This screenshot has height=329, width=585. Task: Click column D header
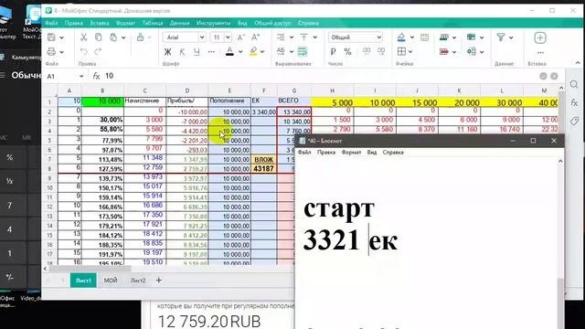click(187, 90)
